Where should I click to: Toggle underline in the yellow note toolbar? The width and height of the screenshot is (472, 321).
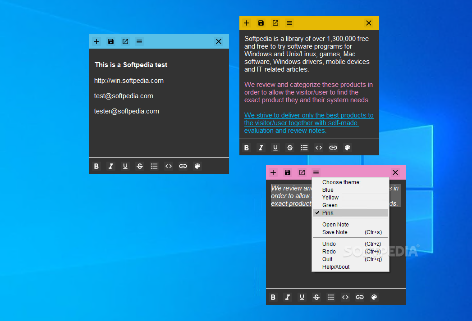[x=275, y=148]
